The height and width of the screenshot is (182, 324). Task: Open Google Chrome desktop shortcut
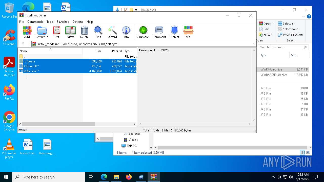[9, 121]
